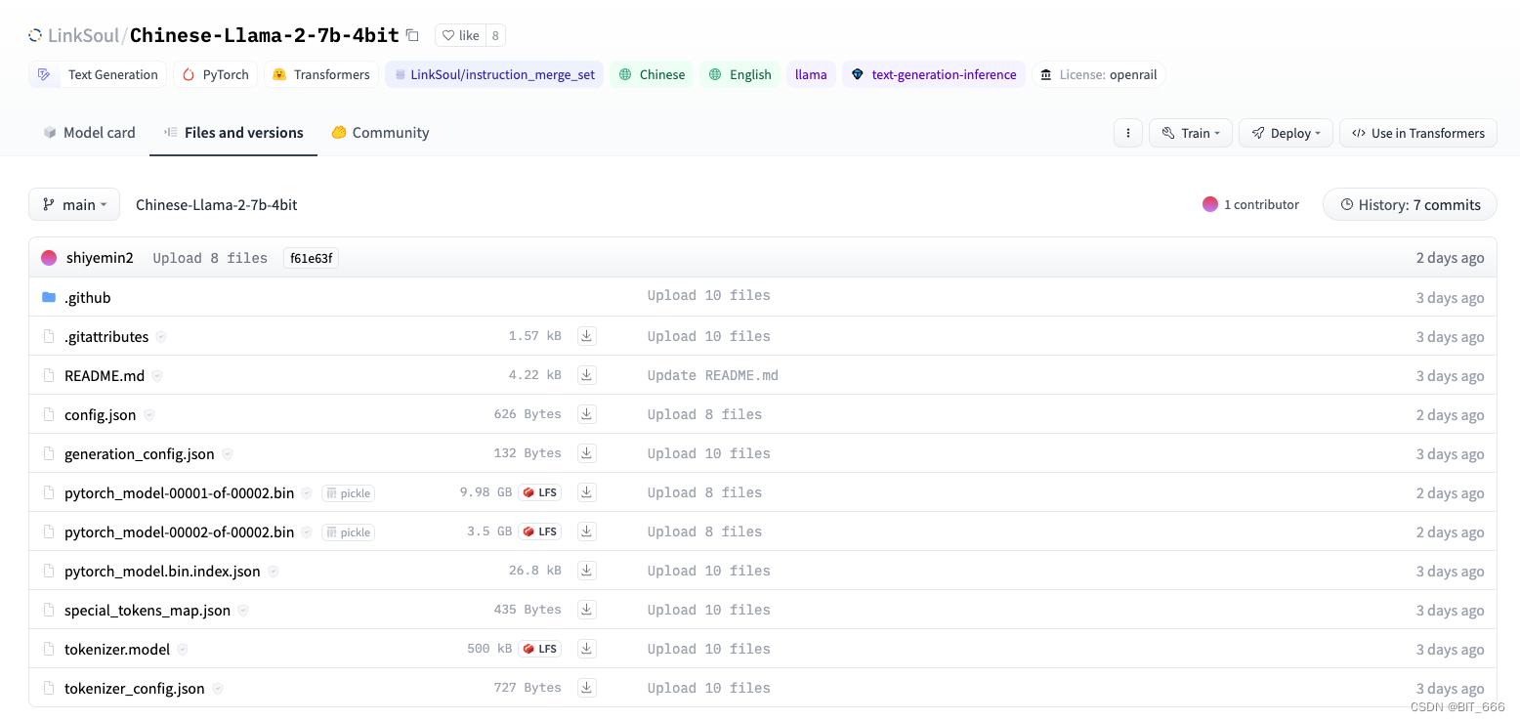Open pytorch_model-00002-of-00002.bin file
The height and width of the screenshot is (722, 1520).
pyautogui.click(x=180, y=531)
